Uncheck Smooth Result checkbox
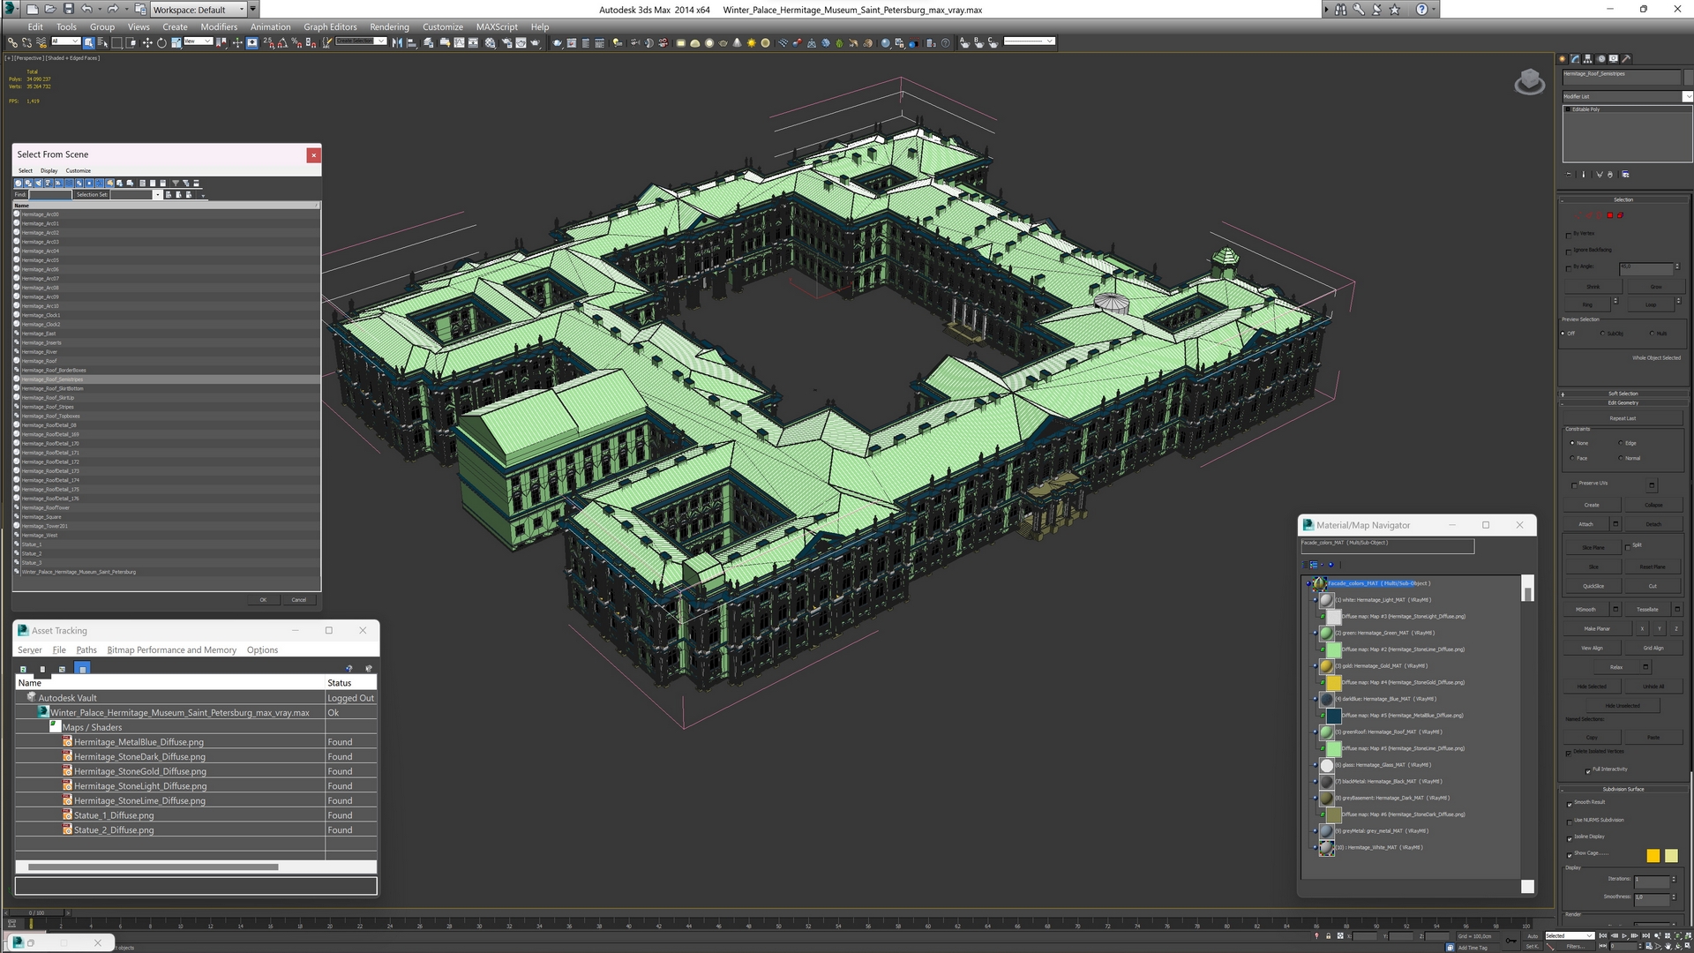Image resolution: width=1694 pixels, height=953 pixels. coord(1570,804)
